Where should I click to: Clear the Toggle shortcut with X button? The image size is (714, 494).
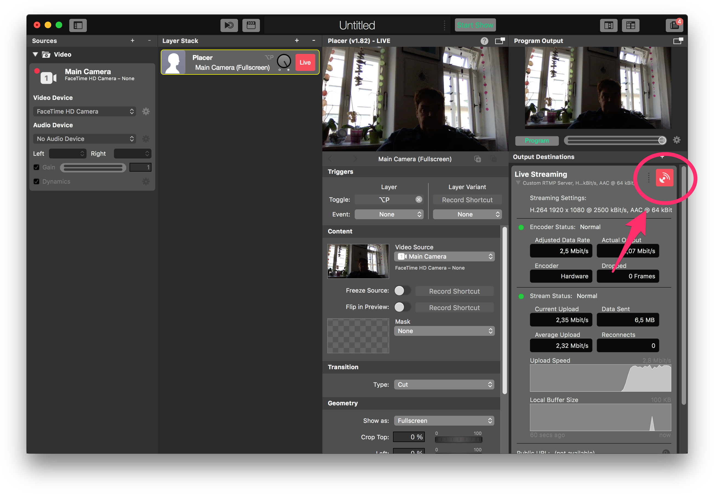click(x=418, y=200)
